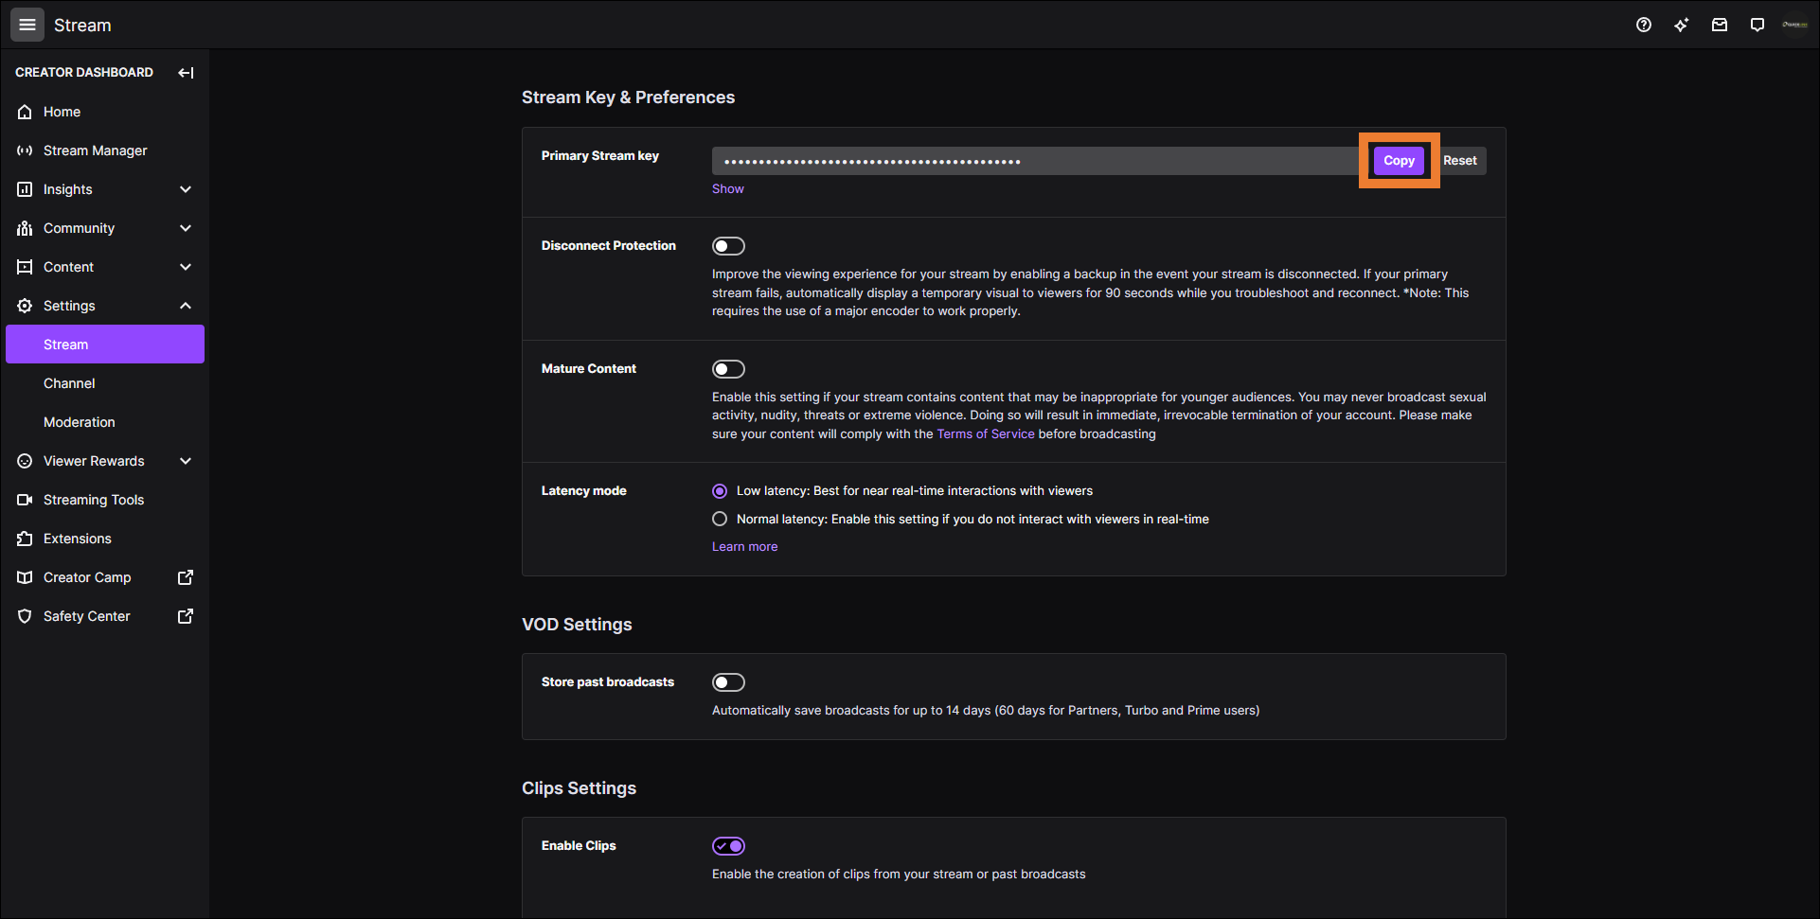Expand the Community section chevron
Viewport: 1820px width, 919px height.
(186, 228)
